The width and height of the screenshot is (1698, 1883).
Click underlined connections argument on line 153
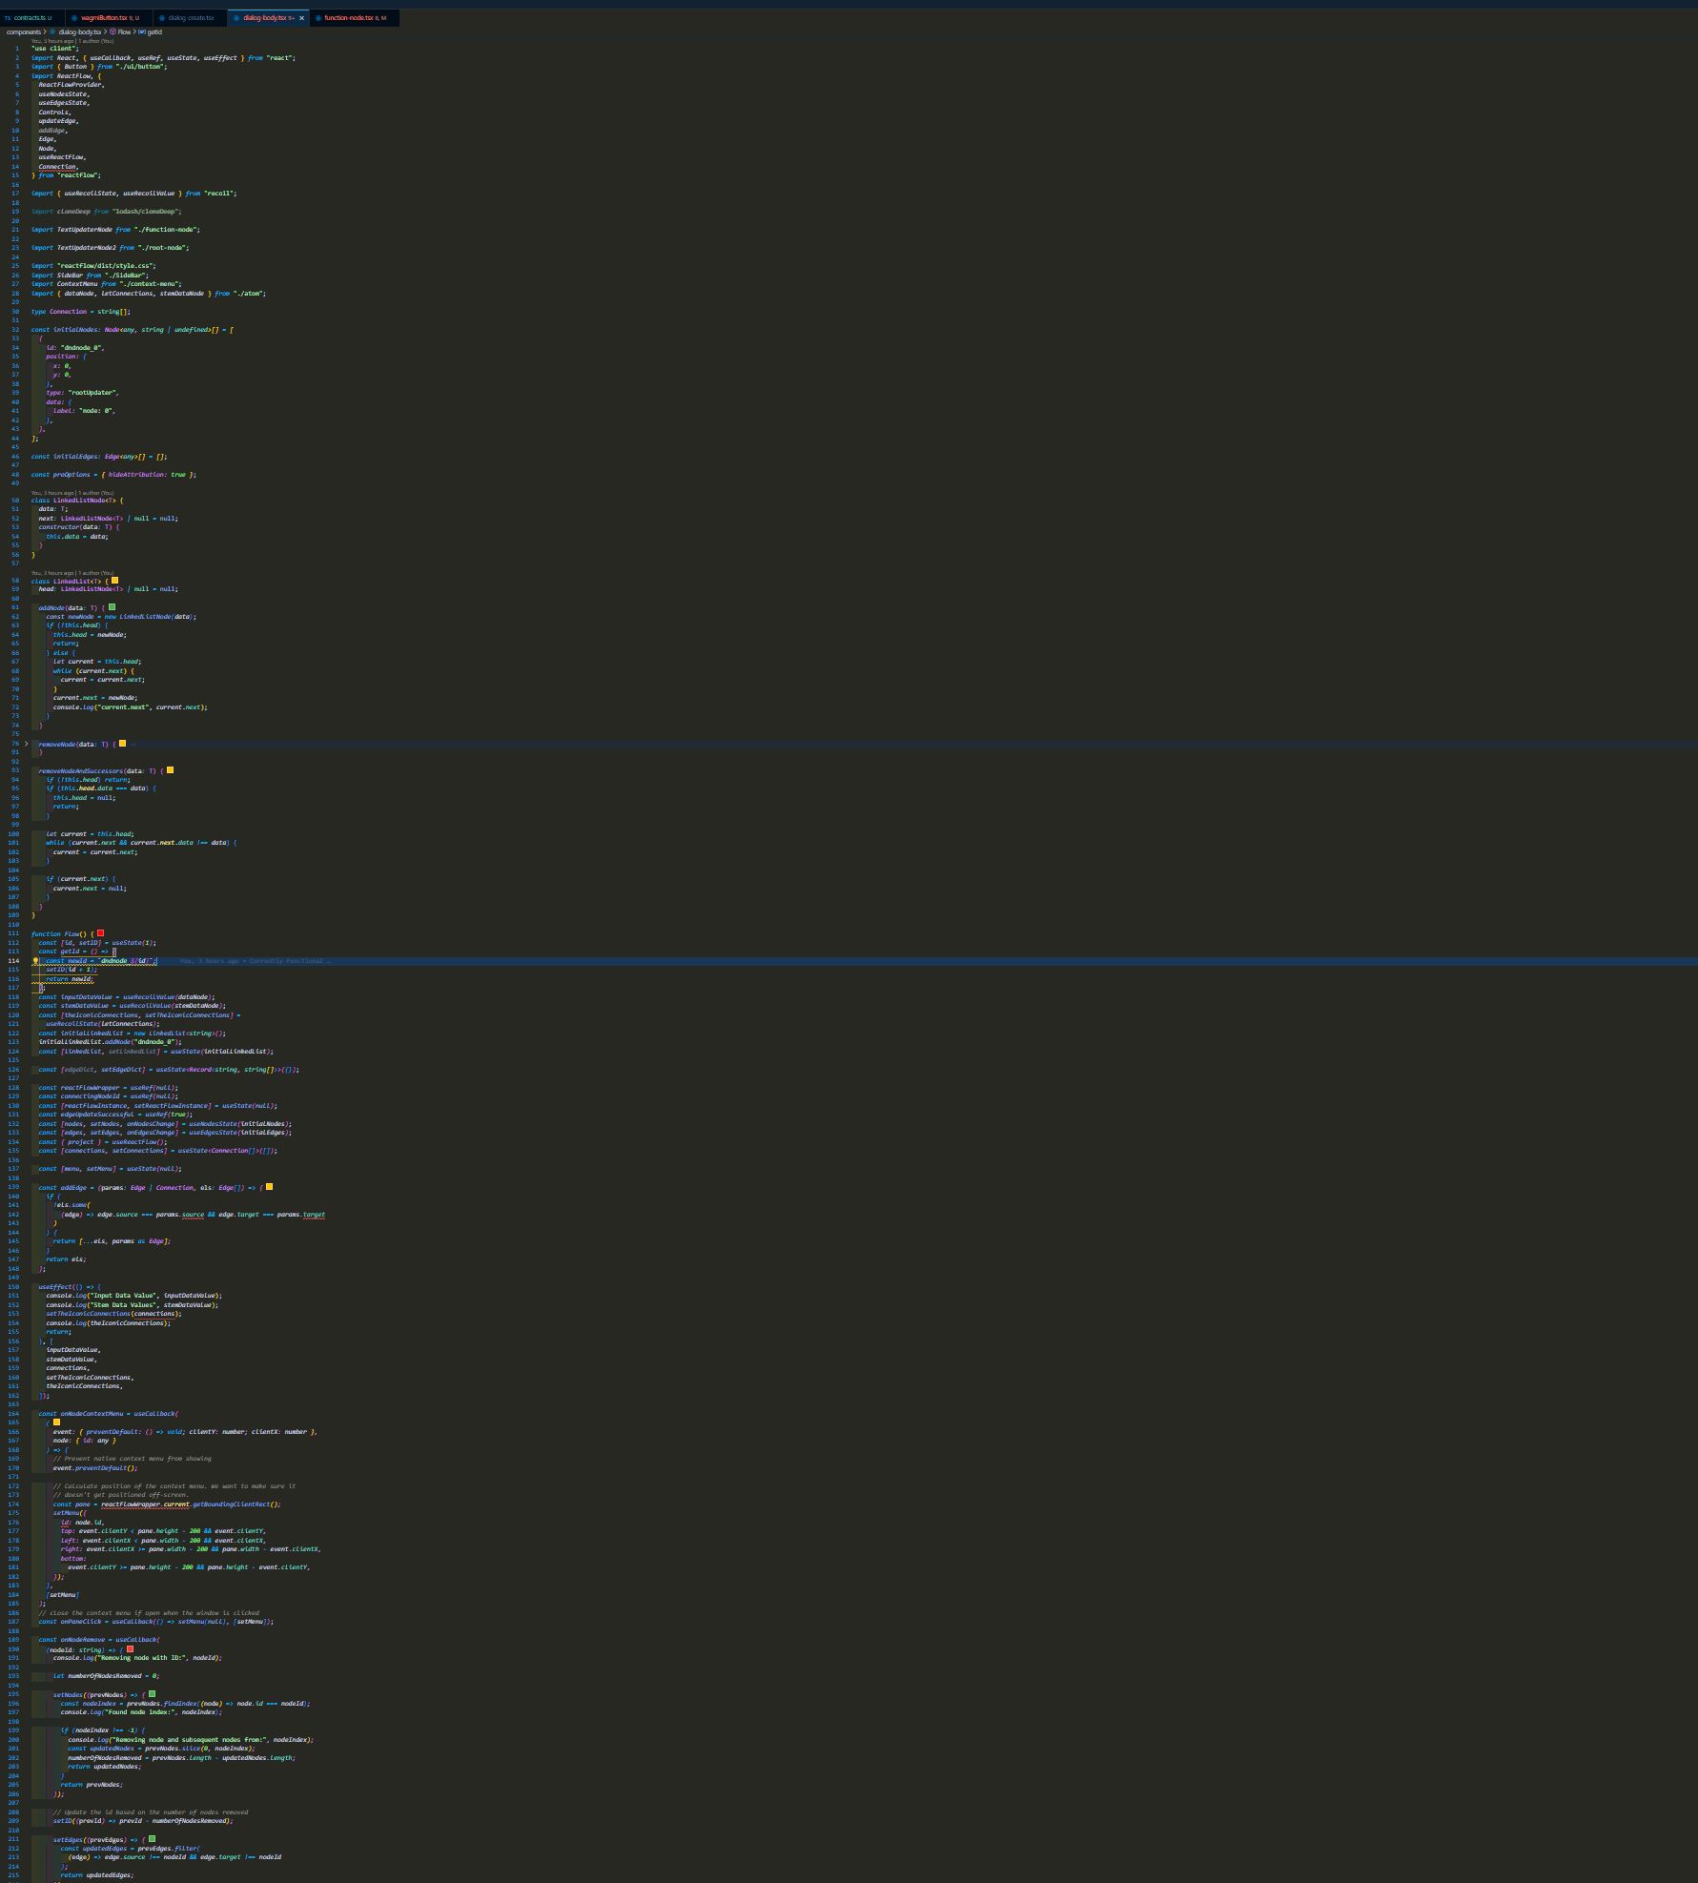coord(154,1314)
